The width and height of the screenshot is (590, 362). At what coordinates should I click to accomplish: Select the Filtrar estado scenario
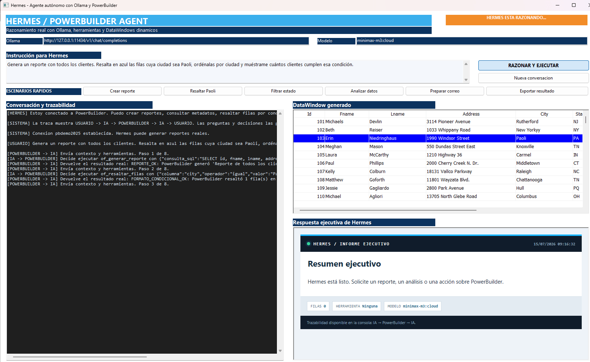[x=283, y=91]
